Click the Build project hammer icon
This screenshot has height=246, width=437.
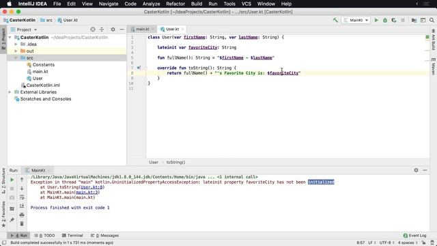coord(335,20)
